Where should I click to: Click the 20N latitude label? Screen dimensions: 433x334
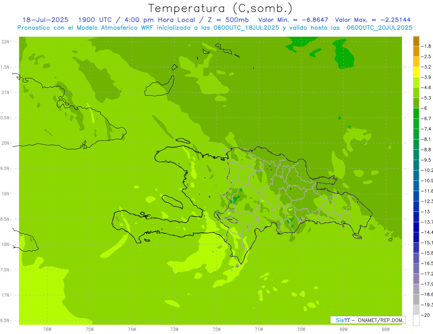pyautogui.click(x=6, y=143)
